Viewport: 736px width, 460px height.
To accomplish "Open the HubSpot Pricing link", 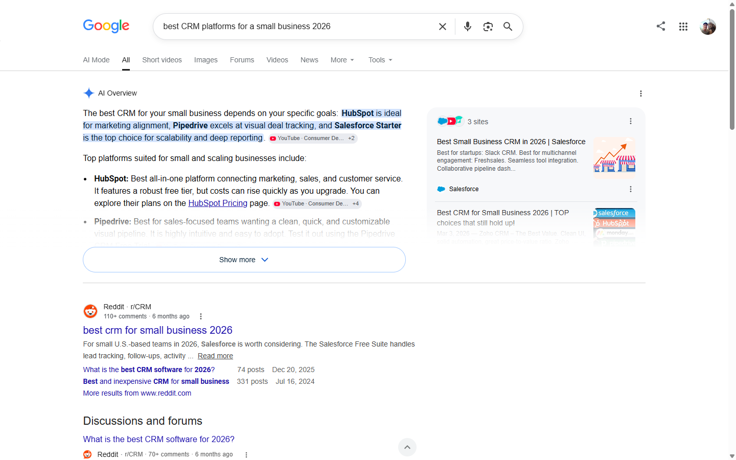I will (x=218, y=203).
